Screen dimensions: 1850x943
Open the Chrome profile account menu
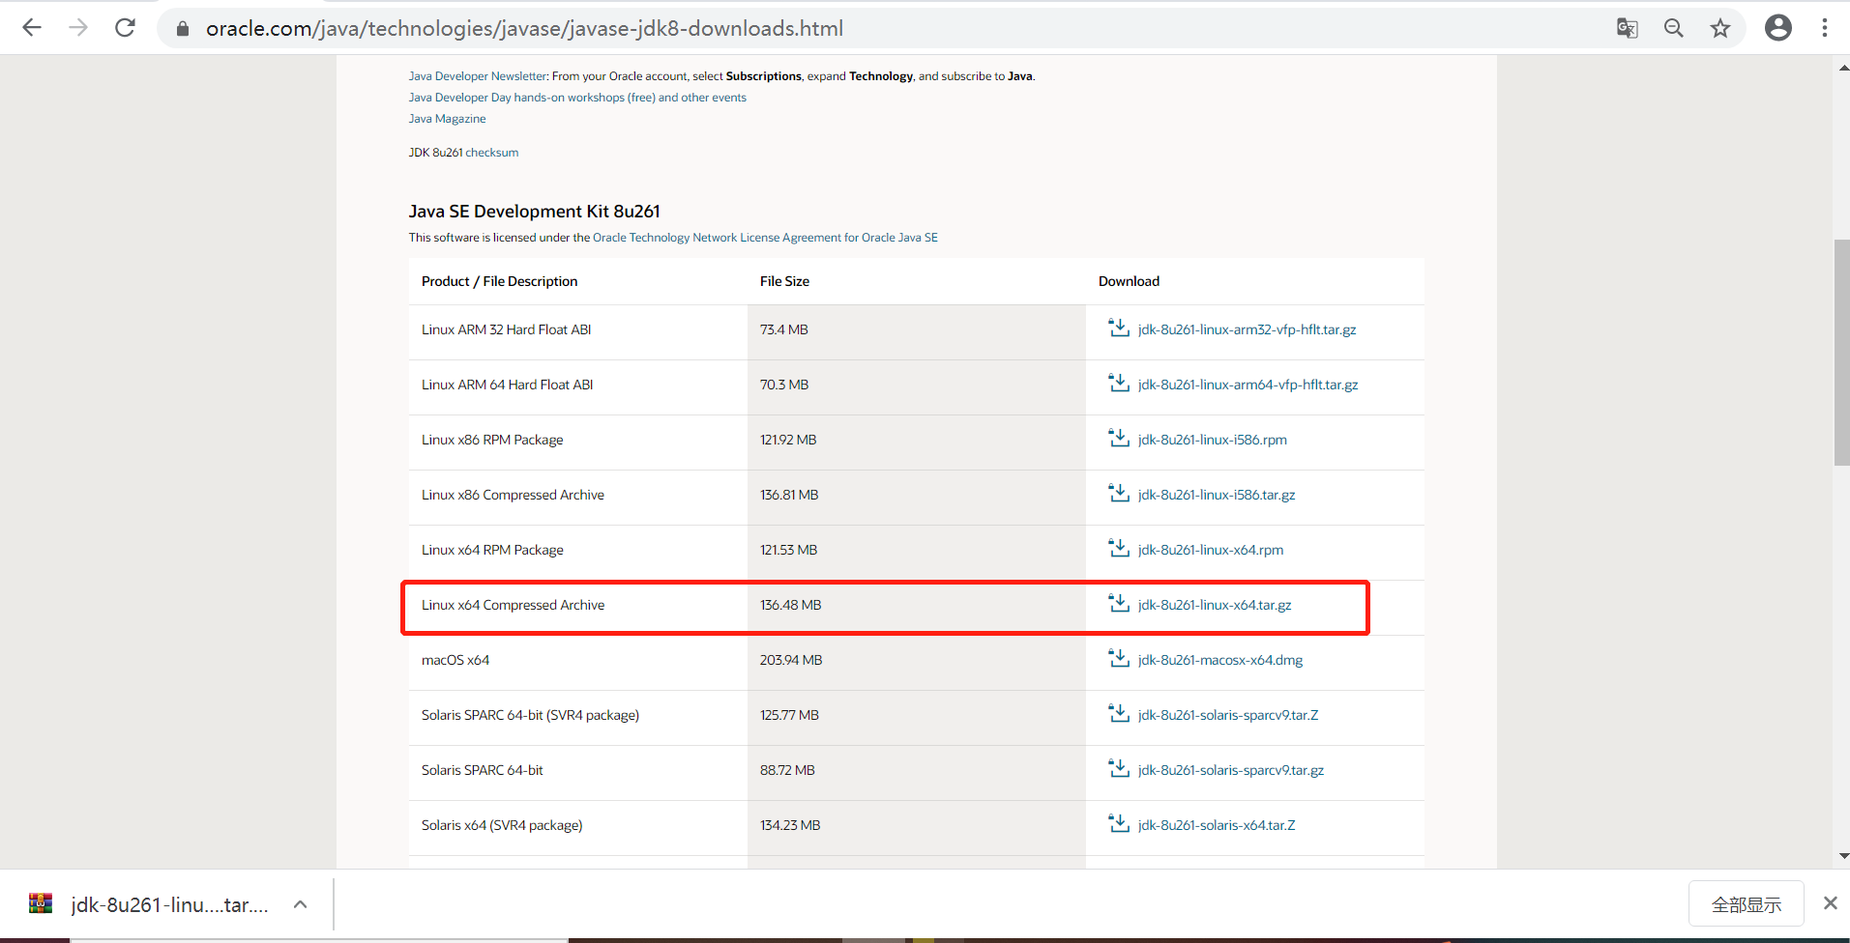point(1778,28)
